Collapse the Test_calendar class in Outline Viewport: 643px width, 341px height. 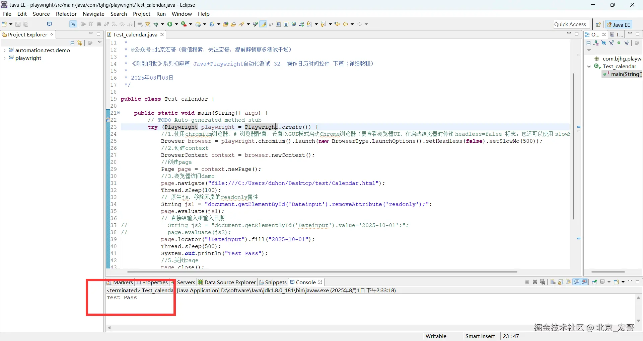point(589,67)
